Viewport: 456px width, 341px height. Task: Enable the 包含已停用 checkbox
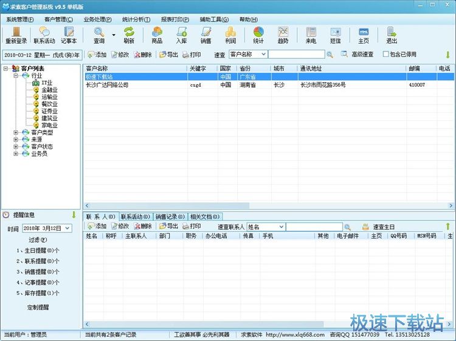[385, 55]
